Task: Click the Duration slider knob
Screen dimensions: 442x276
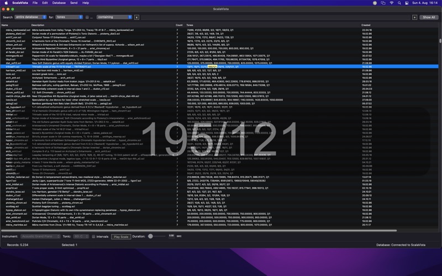Action: tap(150, 236)
